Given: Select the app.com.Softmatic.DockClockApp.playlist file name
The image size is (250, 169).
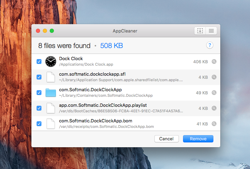Looking at the screenshot, I should (x=103, y=105).
